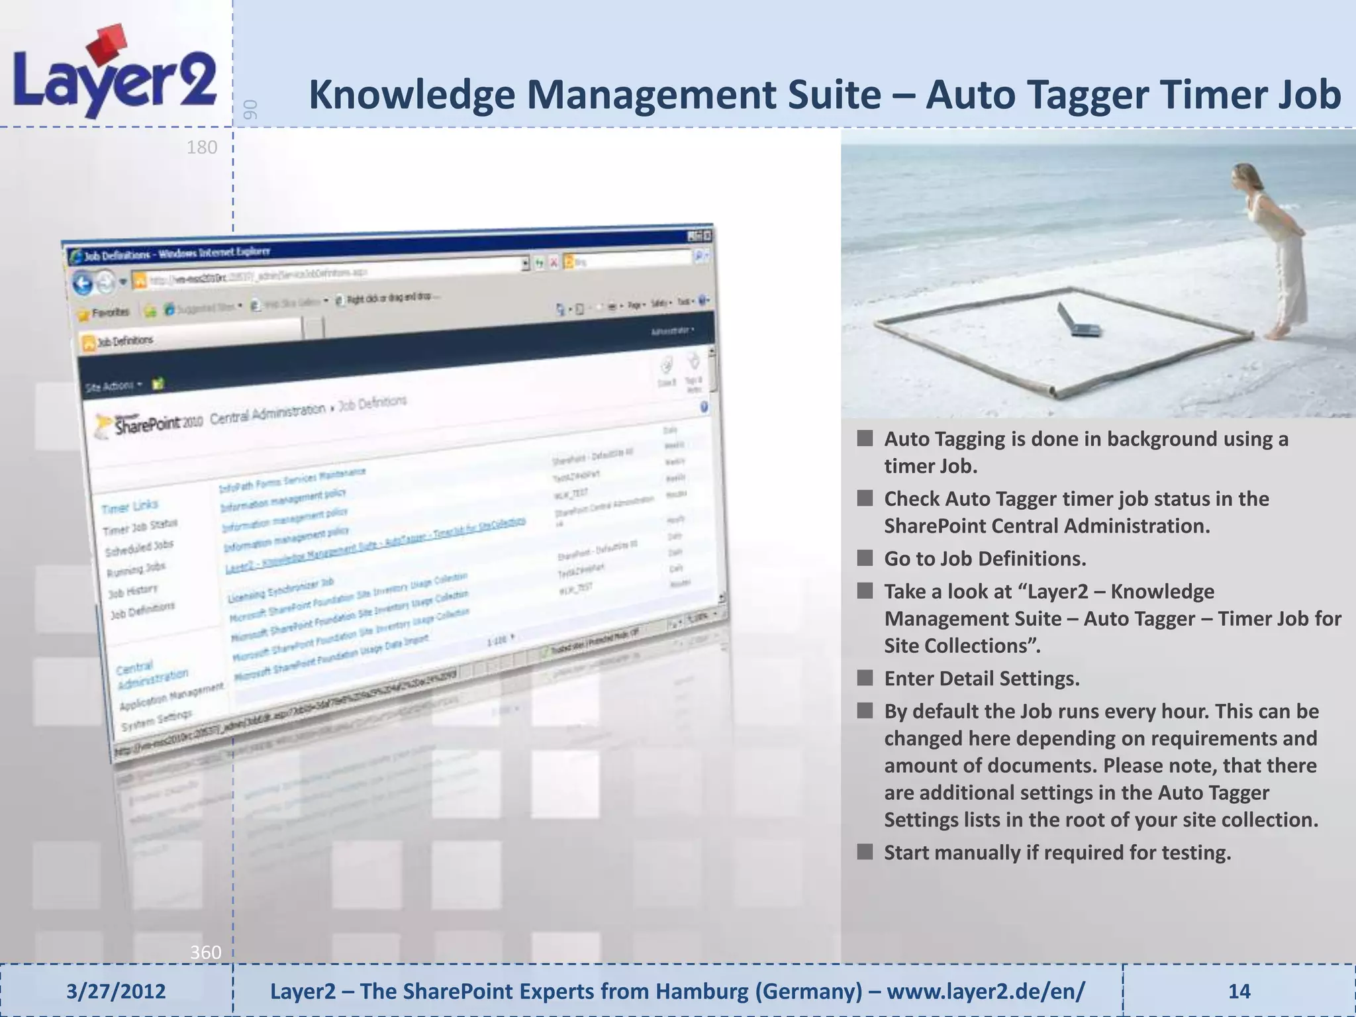This screenshot has height=1017, width=1356.
Task: Click the Add to Favorites Bar icon
Action: [x=151, y=310]
